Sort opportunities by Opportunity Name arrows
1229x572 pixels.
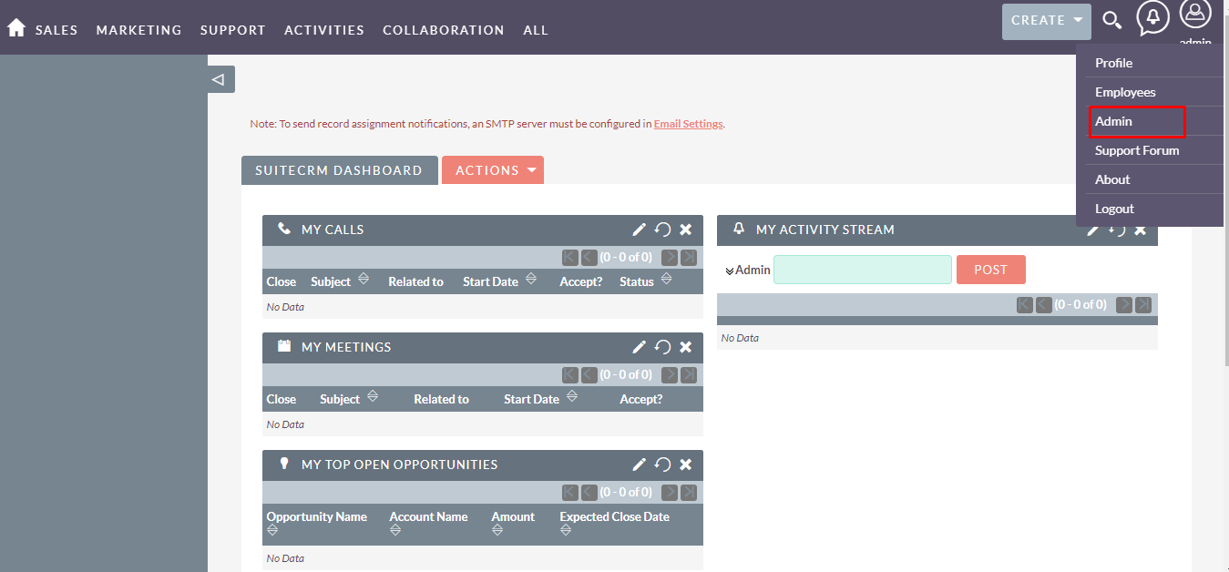click(x=272, y=530)
